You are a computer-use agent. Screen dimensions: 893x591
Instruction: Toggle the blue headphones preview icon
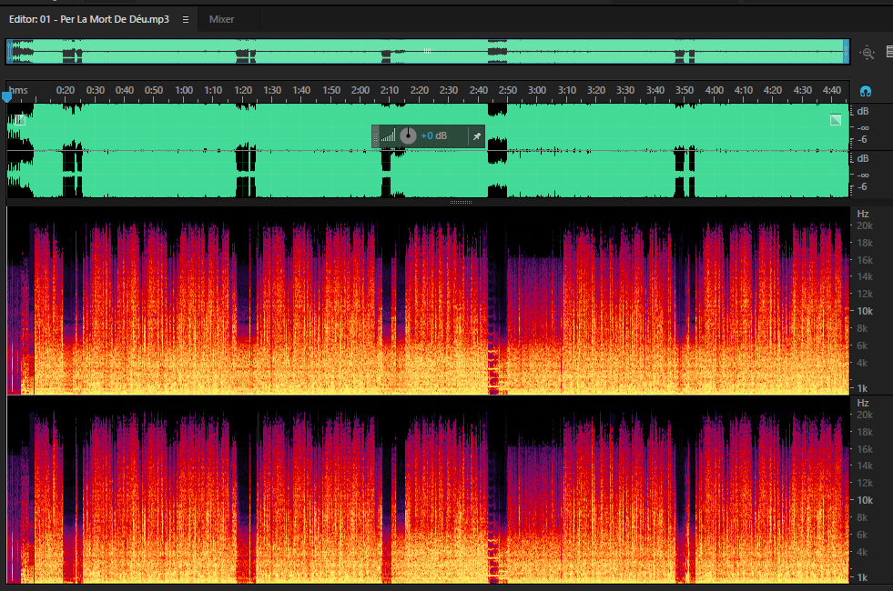click(x=865, y=91)
